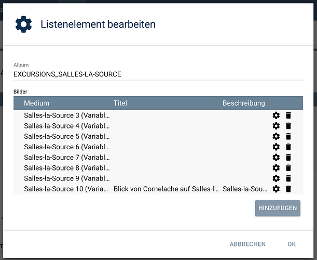Image resolution: width=317 pixels, height=260 pixels.
Task: Click the title 'Blick von Cornelache auf Salles-l…'
Action: point(166,189)
